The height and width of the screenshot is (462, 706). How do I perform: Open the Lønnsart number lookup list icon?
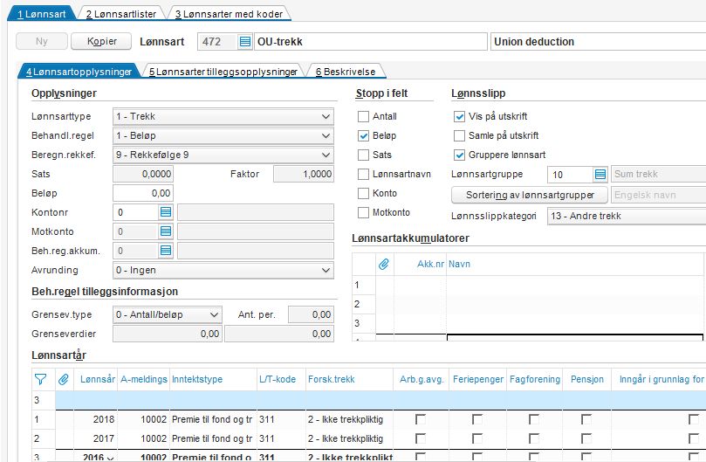click(245, 41)
